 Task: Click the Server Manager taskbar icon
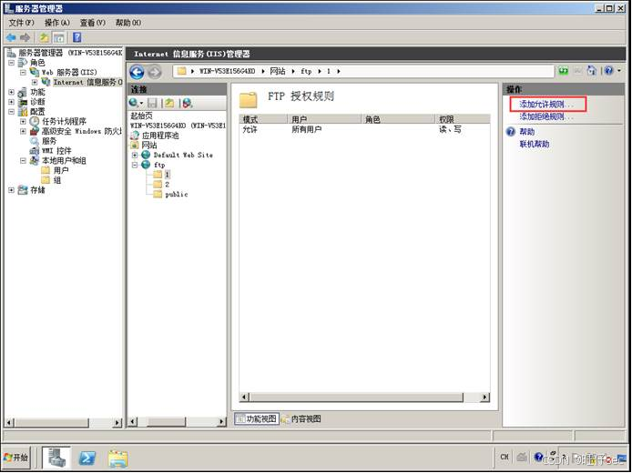click(x=56, y=458)
